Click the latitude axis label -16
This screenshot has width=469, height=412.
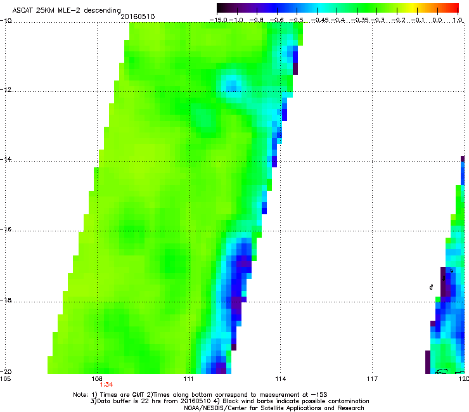click(x=6, y=229)
